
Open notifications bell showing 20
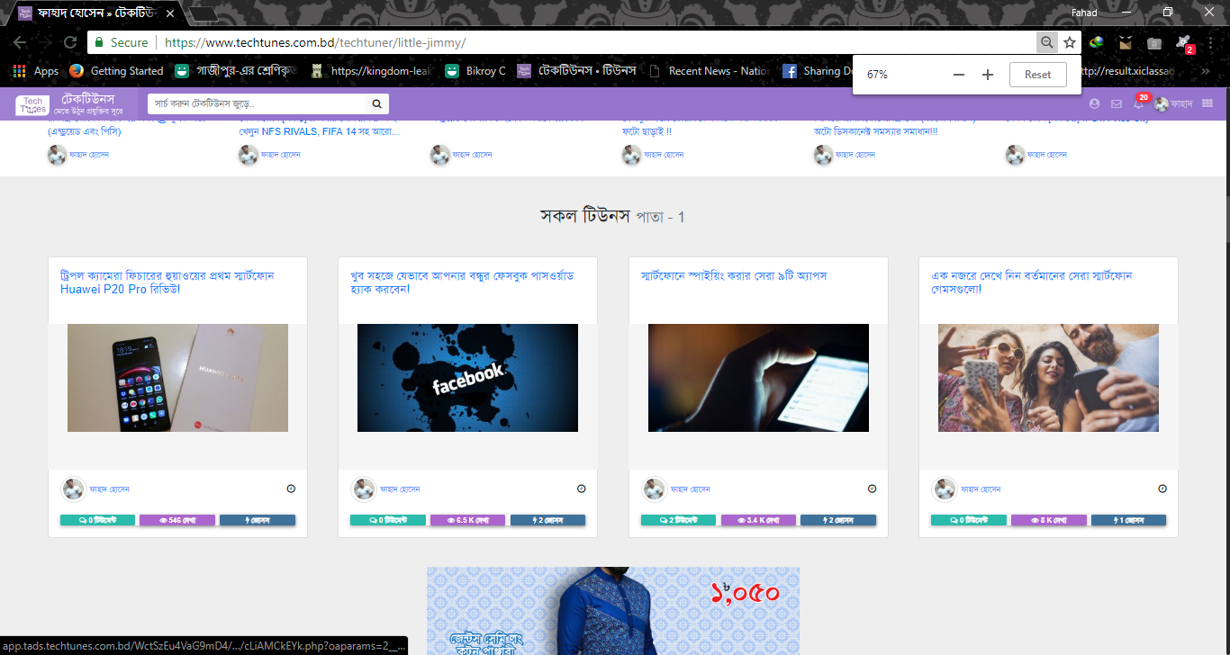[1139, 103]
